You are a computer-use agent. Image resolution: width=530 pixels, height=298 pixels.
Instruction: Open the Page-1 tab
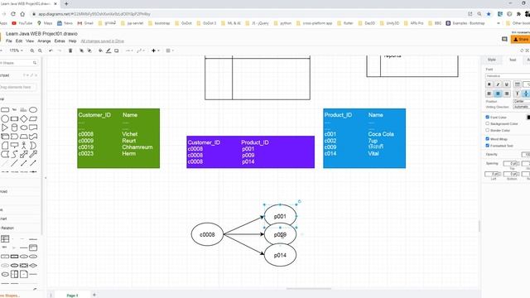[x=72, y=295]
